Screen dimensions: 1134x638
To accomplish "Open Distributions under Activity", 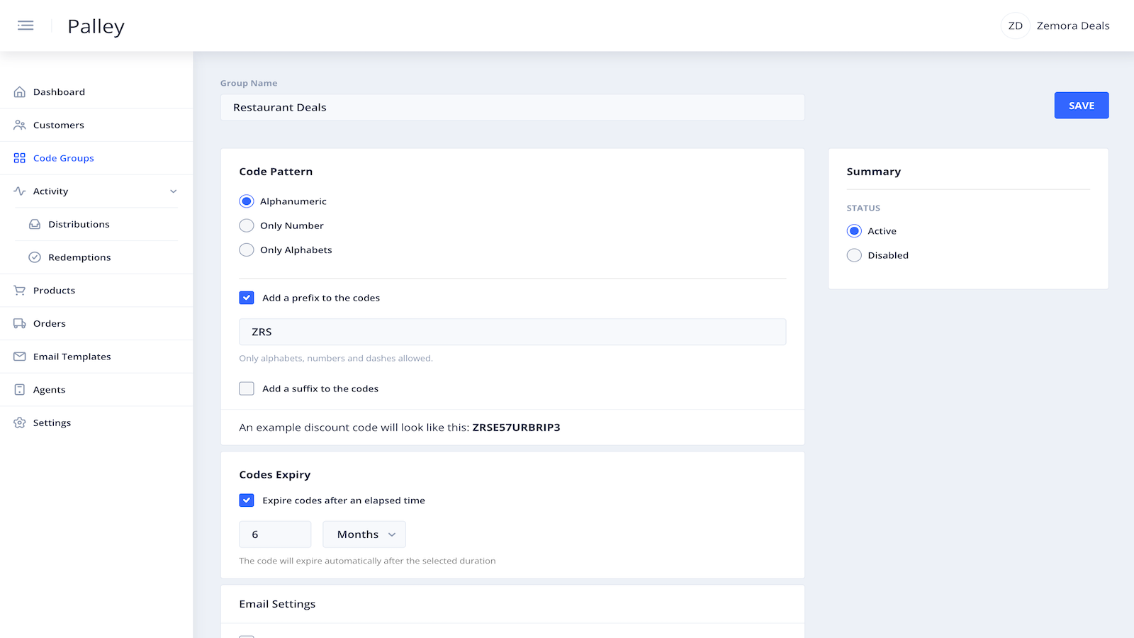I will [79, 224].
